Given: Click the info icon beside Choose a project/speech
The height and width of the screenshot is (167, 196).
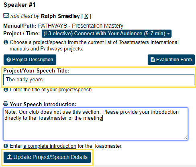Looking at the screenshot, I should pos(6,42).
